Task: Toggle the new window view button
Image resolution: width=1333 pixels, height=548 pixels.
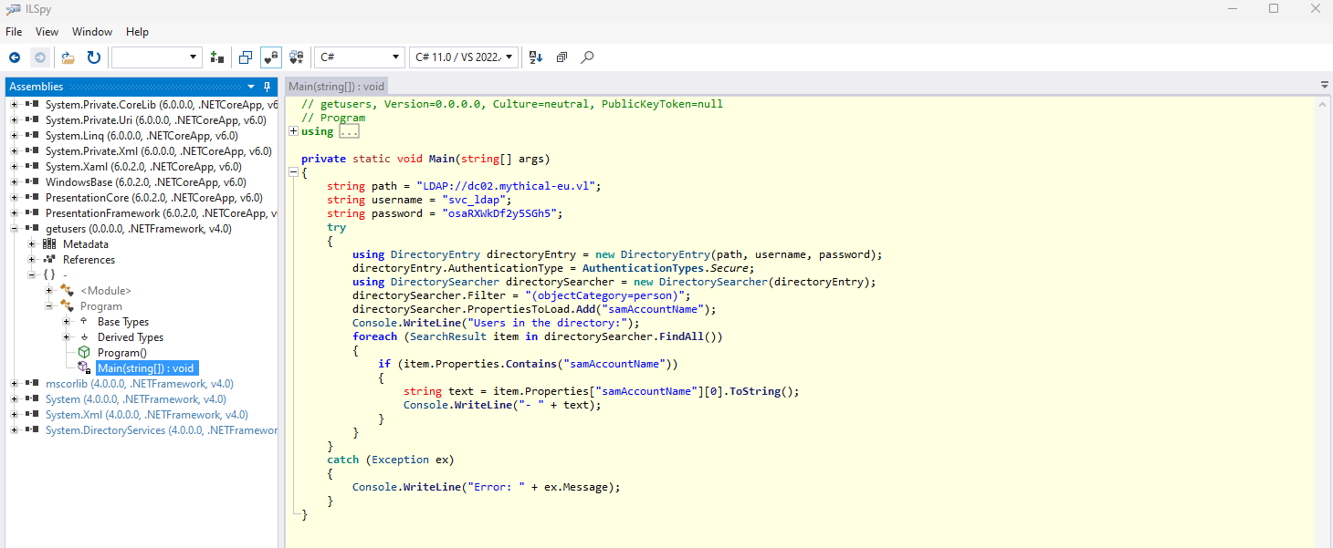Action: click(246, 57)
